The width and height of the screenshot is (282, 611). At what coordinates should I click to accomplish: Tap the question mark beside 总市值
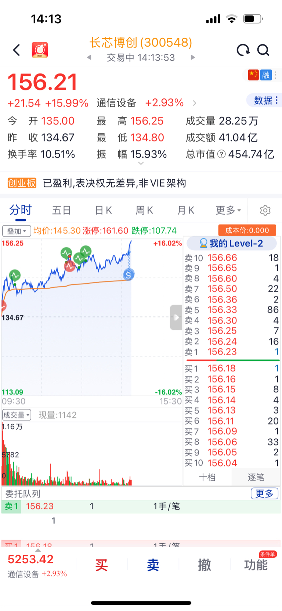(221, 154)
